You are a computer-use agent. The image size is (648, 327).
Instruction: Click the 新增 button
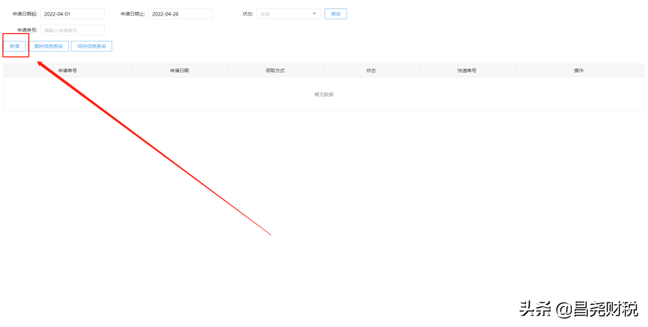pyautogui.click(x=14, y=46)
